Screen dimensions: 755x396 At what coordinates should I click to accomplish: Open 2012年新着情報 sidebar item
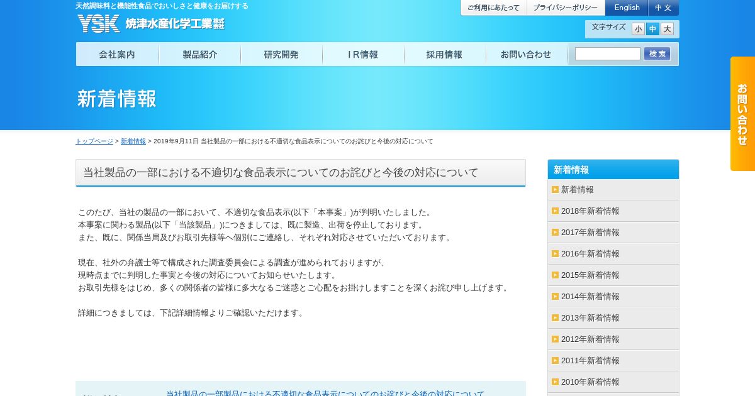(x=613, y=339)
